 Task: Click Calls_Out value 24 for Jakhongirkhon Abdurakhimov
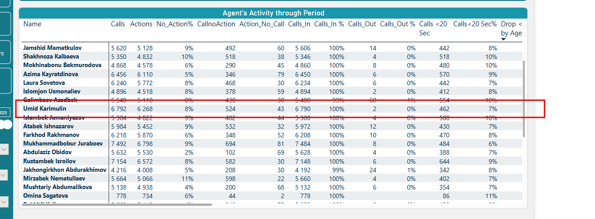click(x=373, y=170)
